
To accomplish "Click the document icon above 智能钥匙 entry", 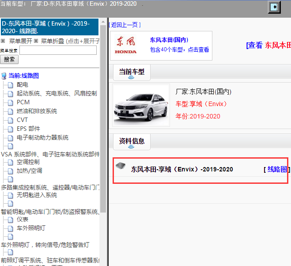I will tap(11, 204).
